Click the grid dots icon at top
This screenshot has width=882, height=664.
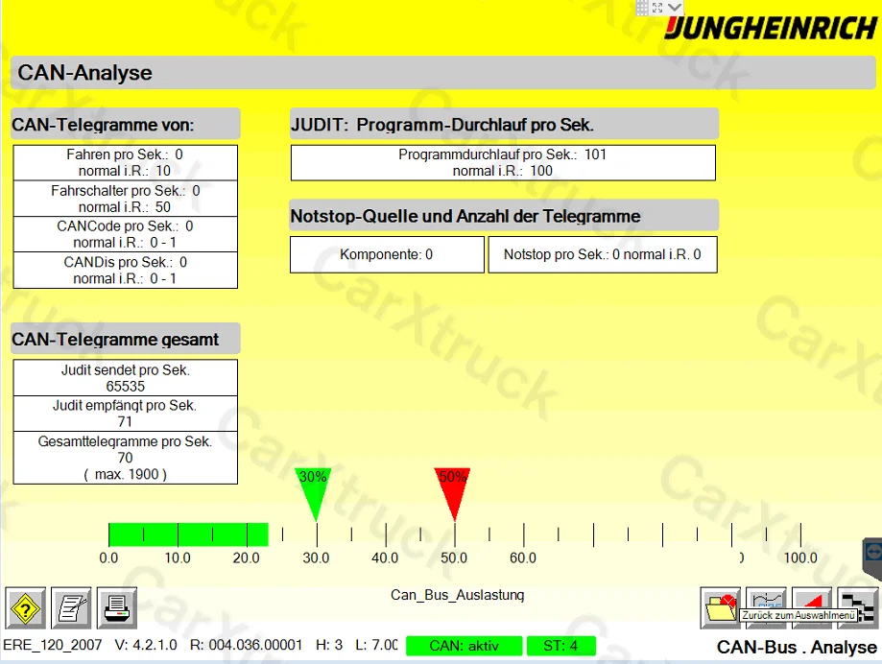(x=642, y=8)
